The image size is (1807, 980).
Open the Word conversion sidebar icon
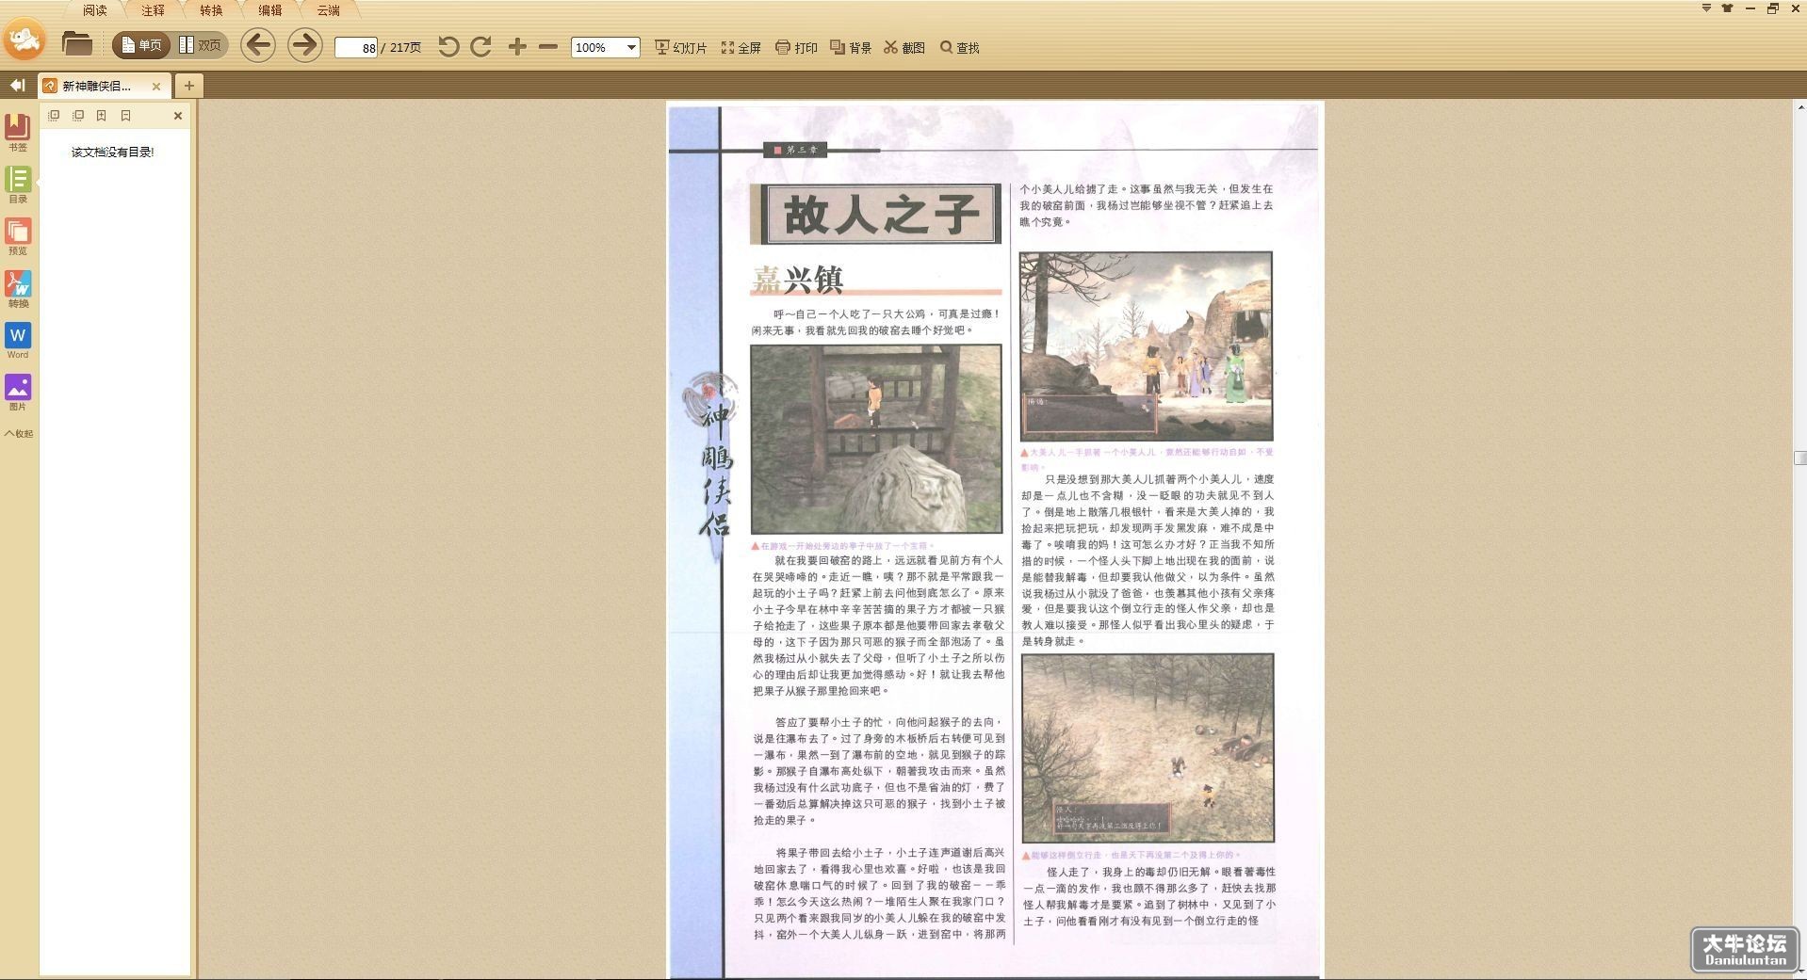(x=18, y=341)
